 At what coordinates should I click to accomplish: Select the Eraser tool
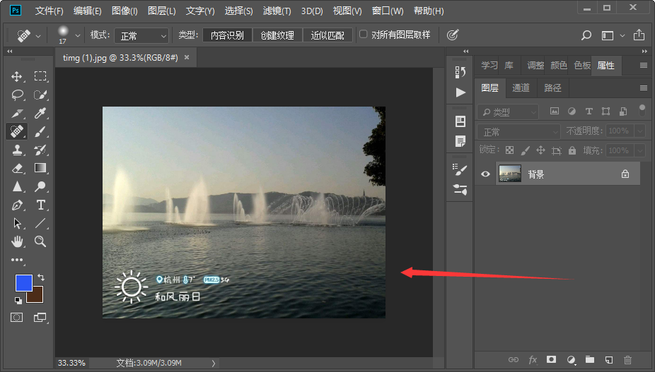coord(17,168)
